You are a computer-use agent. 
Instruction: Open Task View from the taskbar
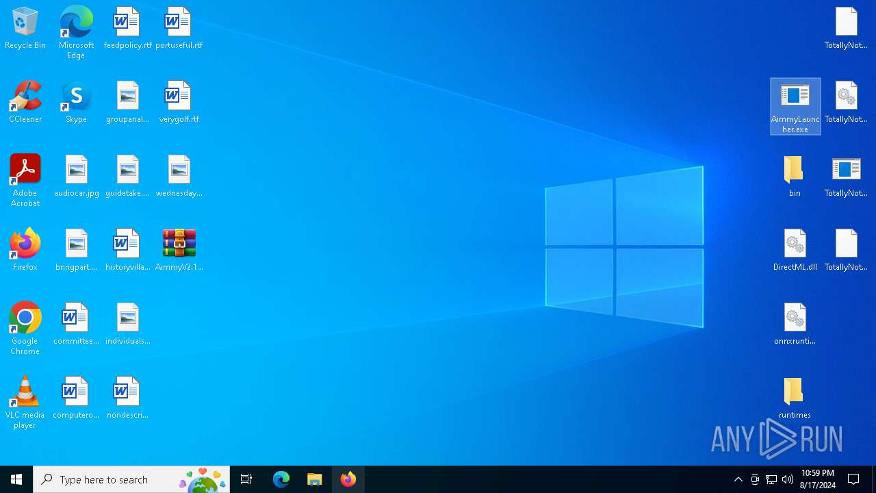click(246, 479)
